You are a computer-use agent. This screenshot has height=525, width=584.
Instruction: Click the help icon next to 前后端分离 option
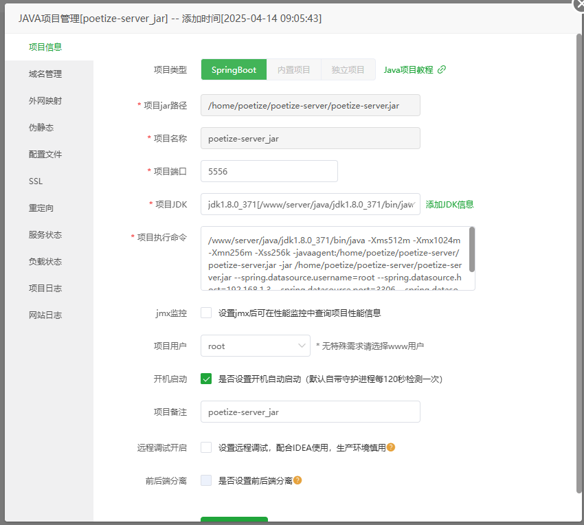pyautogui.click(x=298, y=480)
